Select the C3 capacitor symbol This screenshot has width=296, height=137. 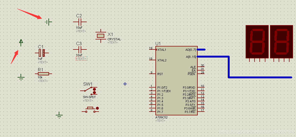pyautogui.click(x=80, y=50)
